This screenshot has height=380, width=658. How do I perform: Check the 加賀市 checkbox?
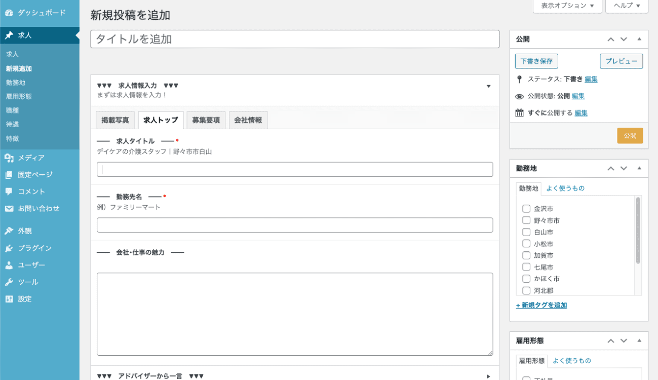[526, 255]
